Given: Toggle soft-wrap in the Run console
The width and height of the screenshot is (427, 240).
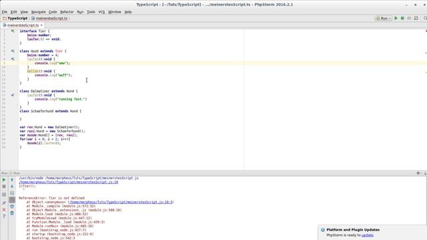Looking at the screenshot, I should point(12,193).
